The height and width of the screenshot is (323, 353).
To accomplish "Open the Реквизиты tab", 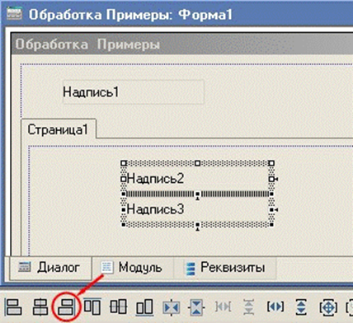I will [225, 267].
